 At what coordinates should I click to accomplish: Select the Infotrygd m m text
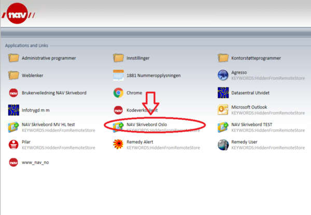[36, 111]
